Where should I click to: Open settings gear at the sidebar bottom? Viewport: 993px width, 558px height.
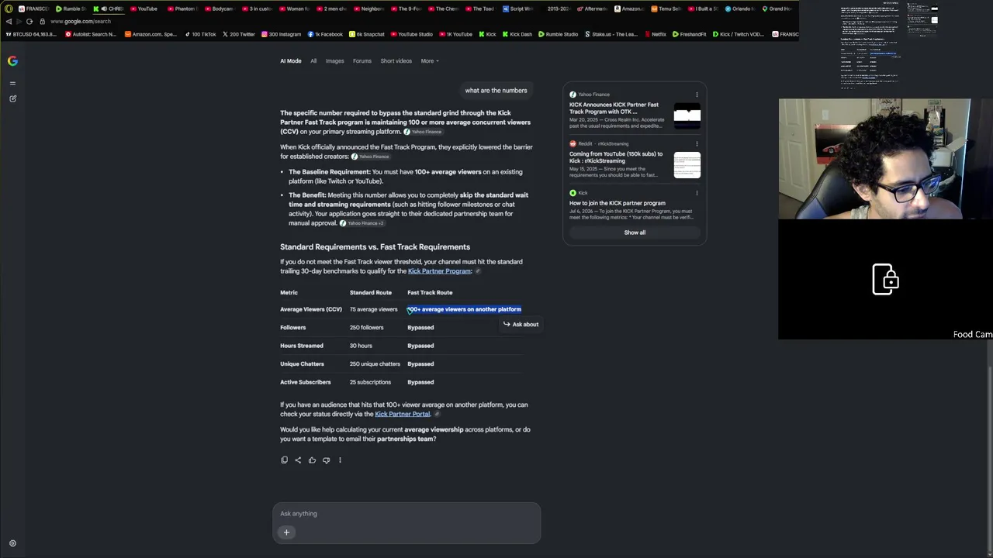[x=12, y=543]
